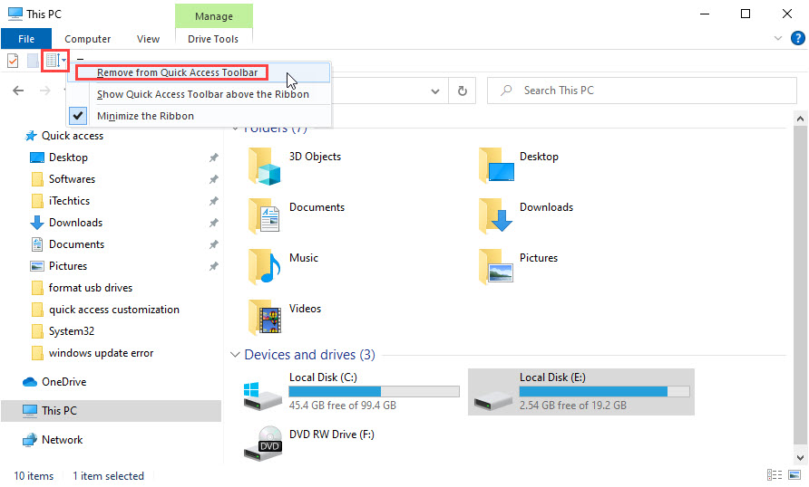Collapse the Devices and drives group
809x487 pixels.
[235, 355]
